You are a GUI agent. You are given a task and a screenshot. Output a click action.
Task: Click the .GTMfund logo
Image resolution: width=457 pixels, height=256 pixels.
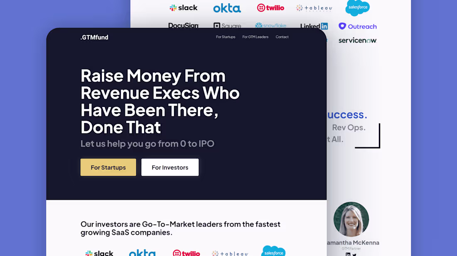click(94, 37)
